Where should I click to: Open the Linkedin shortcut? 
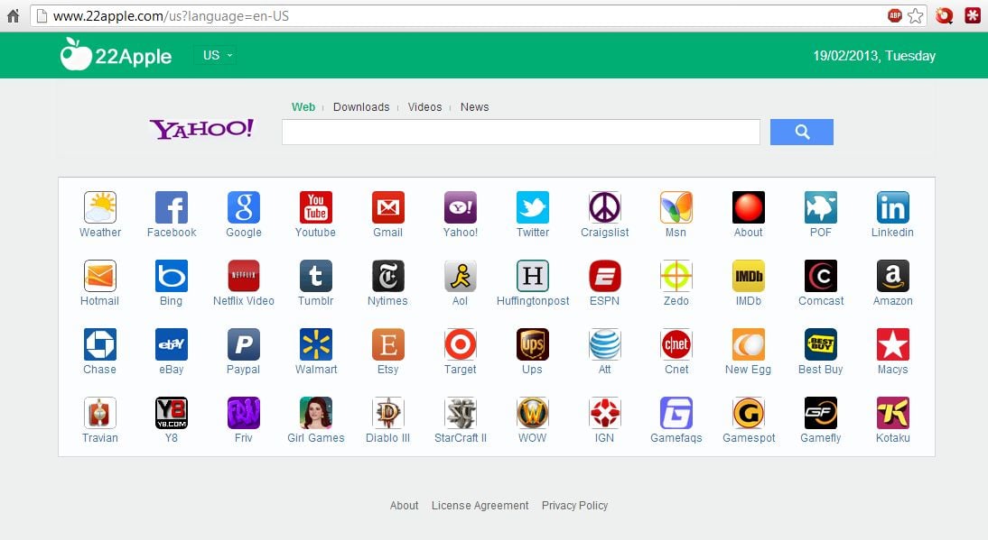893,207
